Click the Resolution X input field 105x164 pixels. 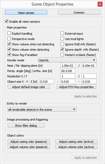(x=68, y=76)
